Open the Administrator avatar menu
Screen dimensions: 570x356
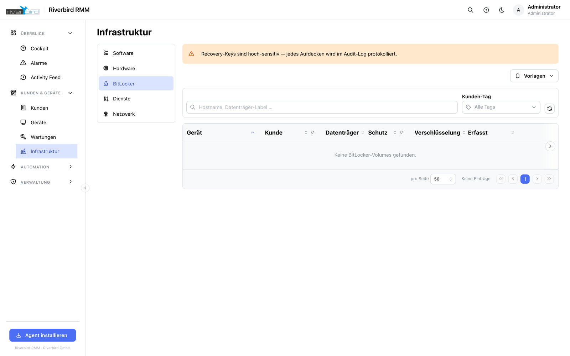point(518,10)
